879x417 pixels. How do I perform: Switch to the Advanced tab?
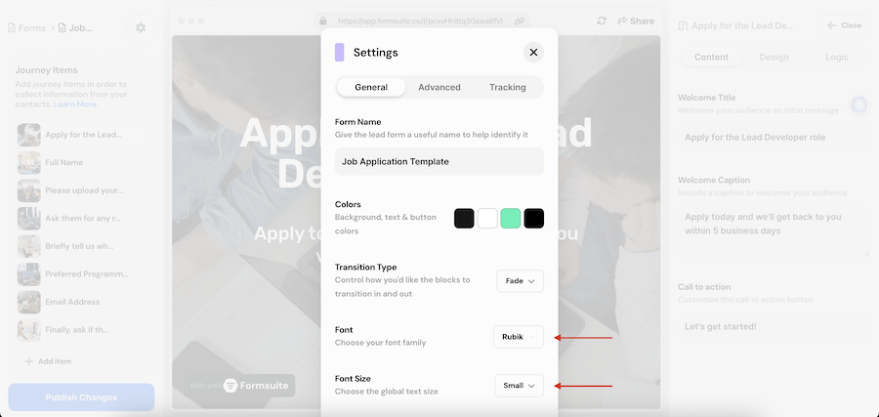coord(439,87)
